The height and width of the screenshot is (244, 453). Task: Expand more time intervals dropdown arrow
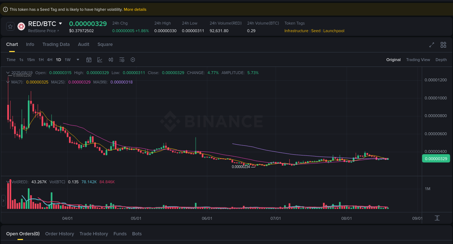point(78,60)
